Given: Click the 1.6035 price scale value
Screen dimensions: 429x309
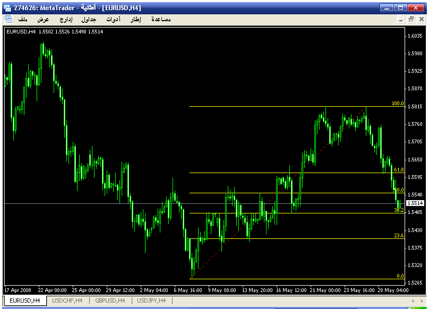Looking at the screenshot, I should (x=415, y=36).
